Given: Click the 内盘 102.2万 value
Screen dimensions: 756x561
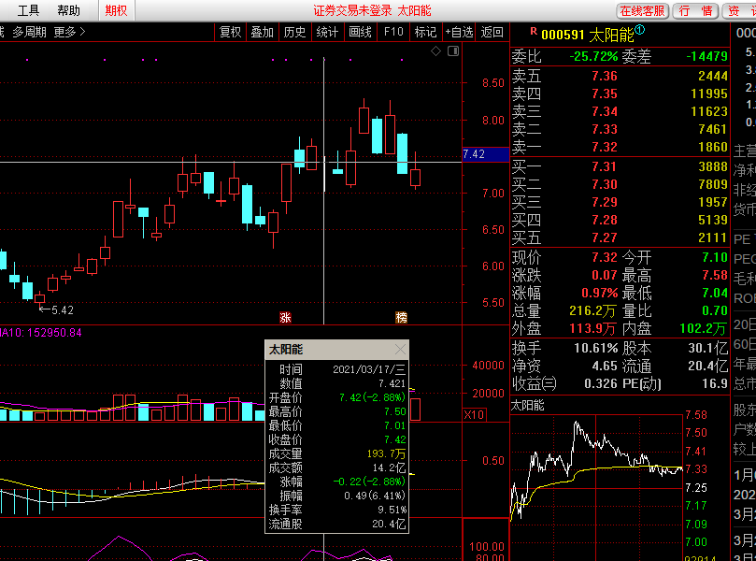Looking at the screenshot, I should coord(703,329).
